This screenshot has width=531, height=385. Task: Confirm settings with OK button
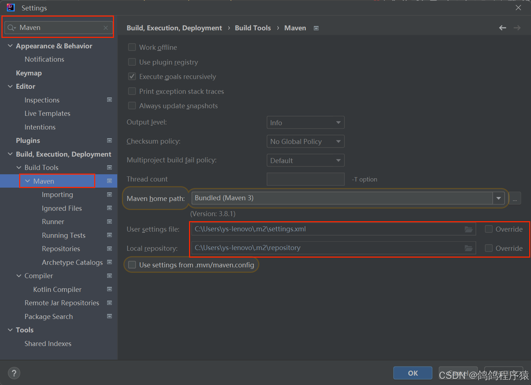(x=413, y=373)
